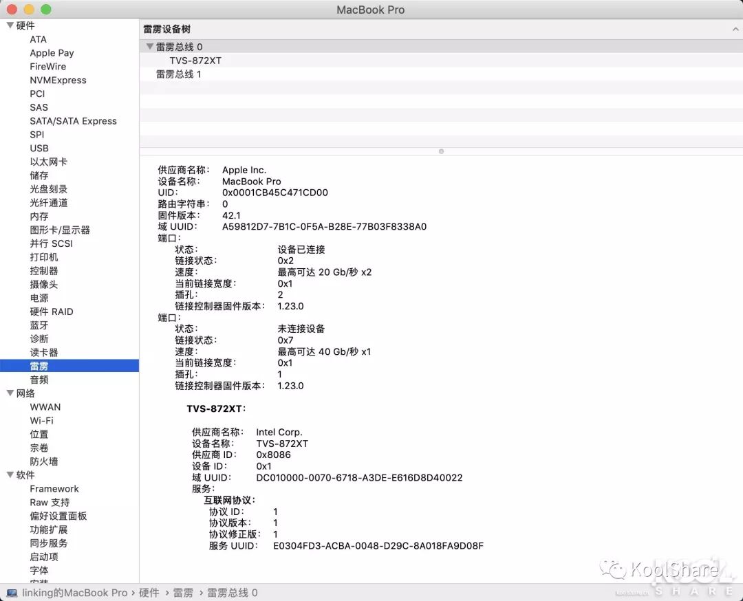This screenshot has height=601, width=743.
Task: Collapse the 软件 software section
Action: [x=10, y=474]
